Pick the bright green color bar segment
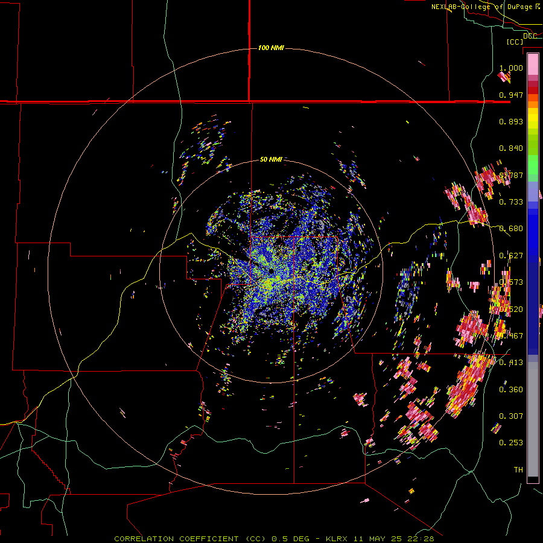 coord(533,165)
